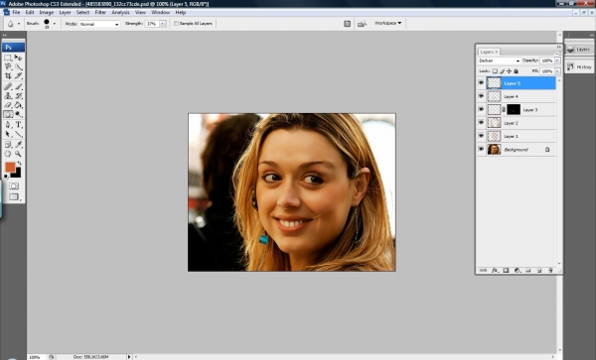Open the blur Mode dropdown
This screenshot has width=596, height=360.
coord(99,24)
